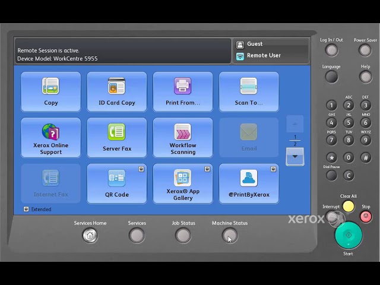Tap keypad digit 0
Image resolution: width=380 pixels, height=285 pixels.
click(x=349, y=158)
